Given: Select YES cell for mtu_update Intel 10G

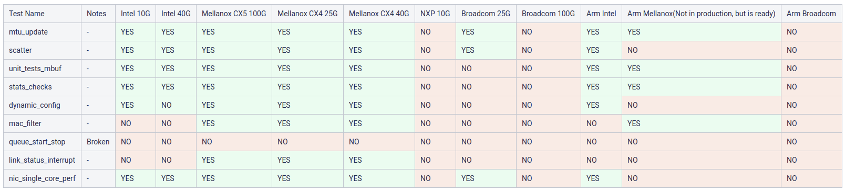Looking at the screenshot, I should (127, 32).
